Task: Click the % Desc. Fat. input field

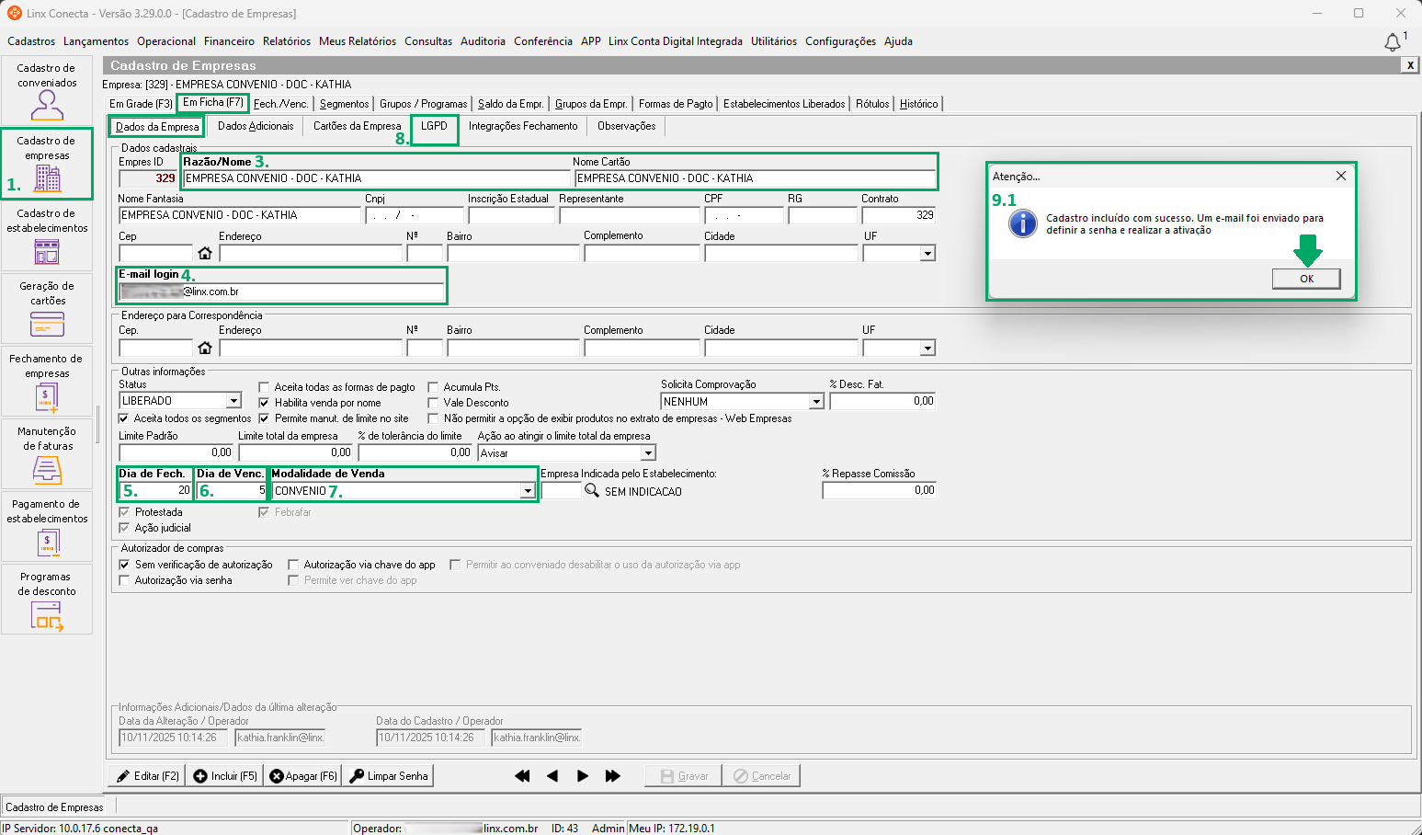Action: [882, 401]
